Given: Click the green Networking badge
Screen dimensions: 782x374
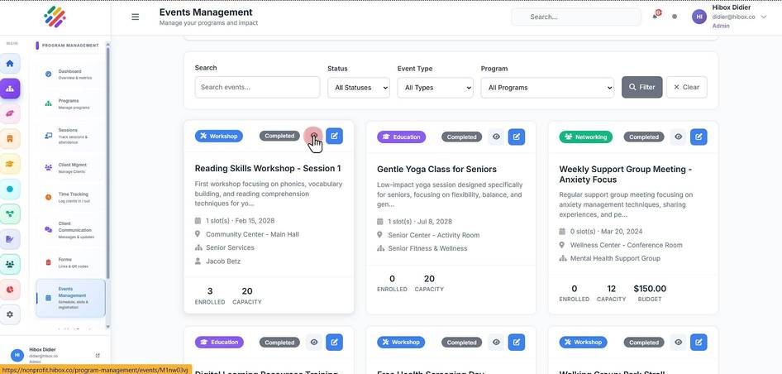Looking at the screenshot, I should (x=586, y=137).
